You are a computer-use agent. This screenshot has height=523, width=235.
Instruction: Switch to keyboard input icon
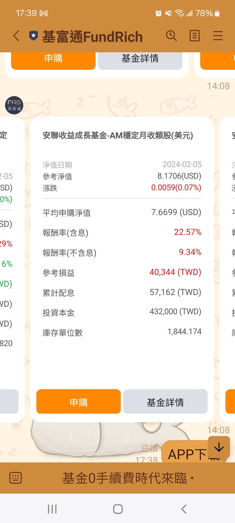coord(16,478)
